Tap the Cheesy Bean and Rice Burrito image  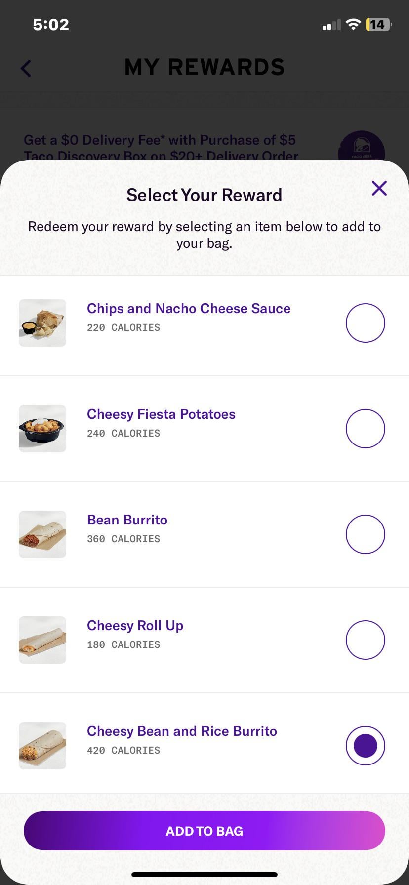click(x=42, y=746)
